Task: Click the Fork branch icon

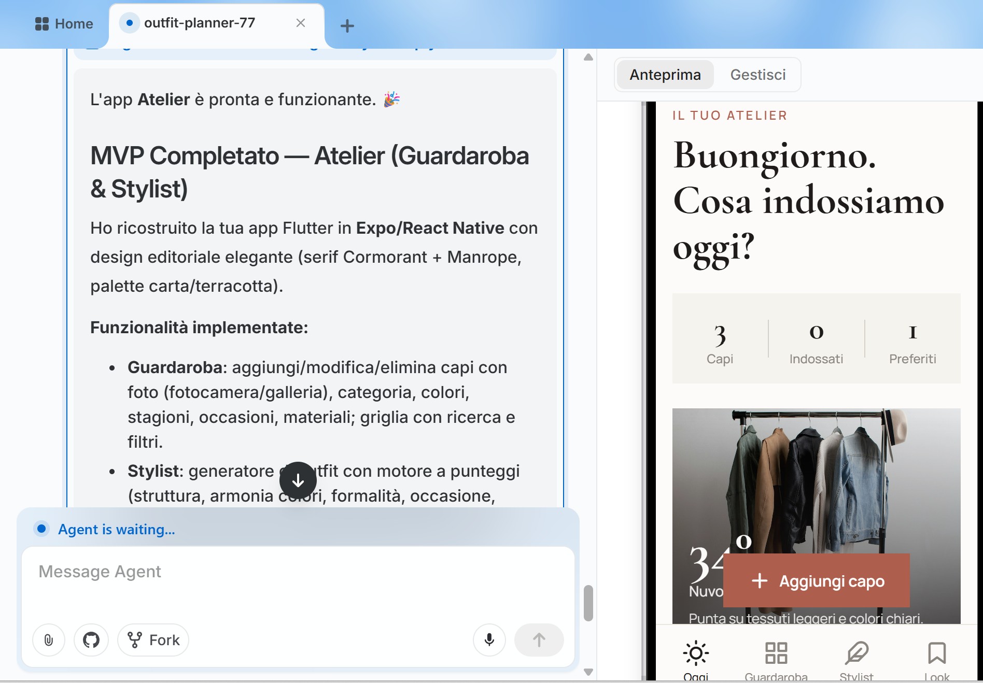Action: [x=135, y=640]
